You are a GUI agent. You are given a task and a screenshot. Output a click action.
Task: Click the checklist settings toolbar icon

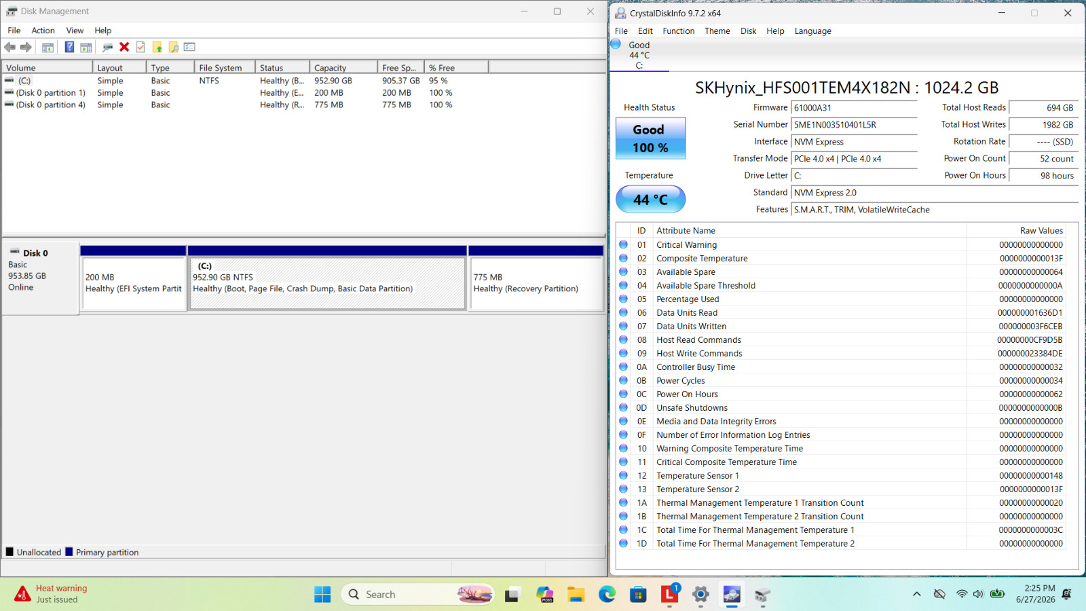(189, 47)
